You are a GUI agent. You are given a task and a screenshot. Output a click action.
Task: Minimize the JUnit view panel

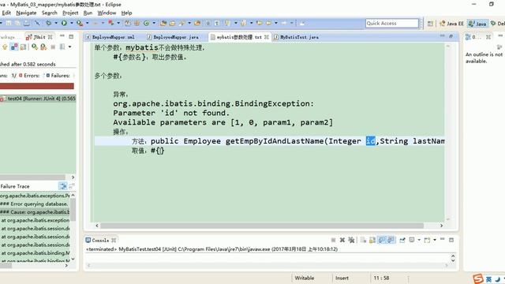click(62, 35)
